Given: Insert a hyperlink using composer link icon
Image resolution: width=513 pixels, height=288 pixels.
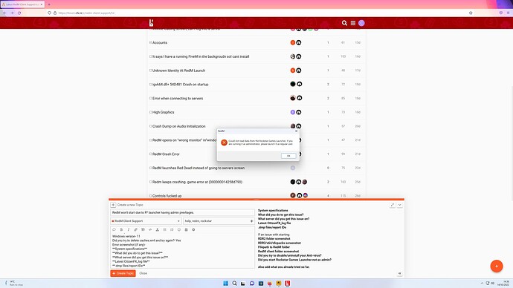Looking at the screenshot, I should point(136,229).
